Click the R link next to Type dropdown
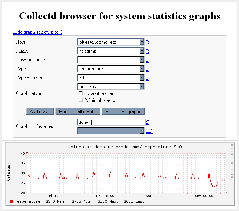Image resolution: width=239 pixels, height=211 pixels. (148, 69)
